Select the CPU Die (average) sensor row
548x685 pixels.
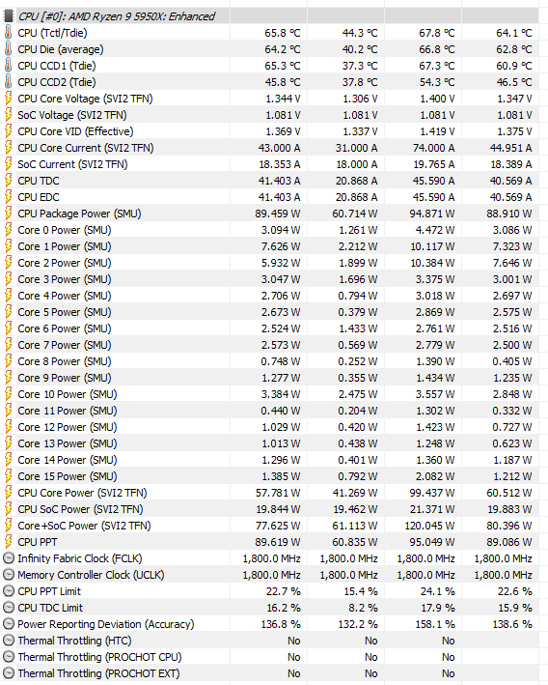click(270, 49)
